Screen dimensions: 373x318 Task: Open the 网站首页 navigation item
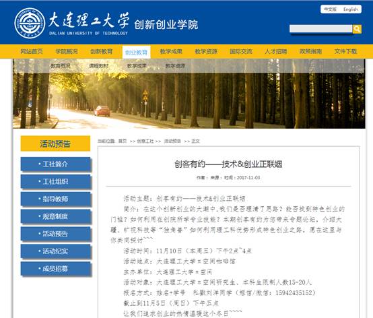point(32,51)
